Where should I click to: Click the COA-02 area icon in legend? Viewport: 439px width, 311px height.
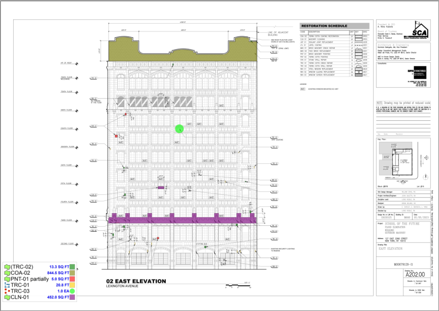pyautogui.click(x=7, y=273)
